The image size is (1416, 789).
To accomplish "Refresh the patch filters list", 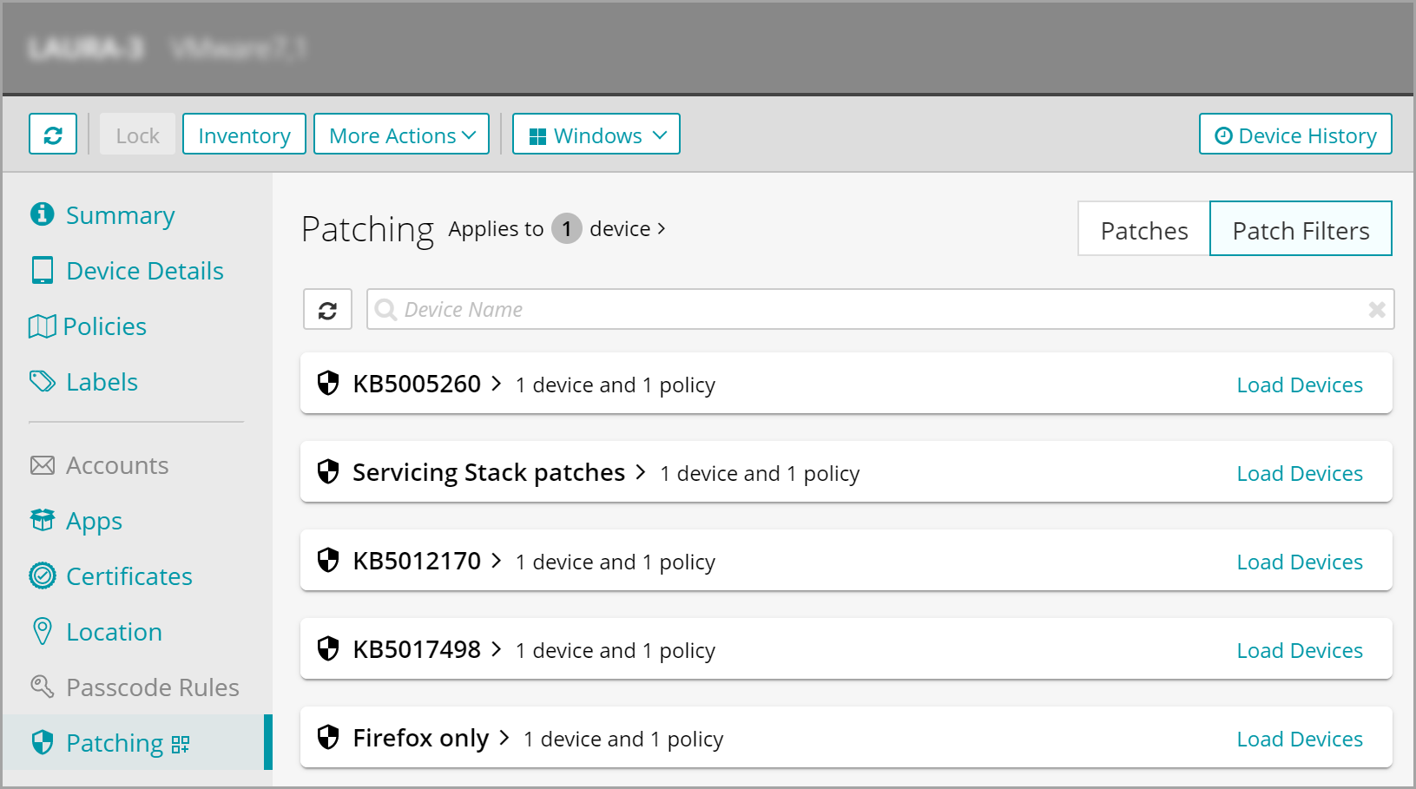I will click(327, 310).
